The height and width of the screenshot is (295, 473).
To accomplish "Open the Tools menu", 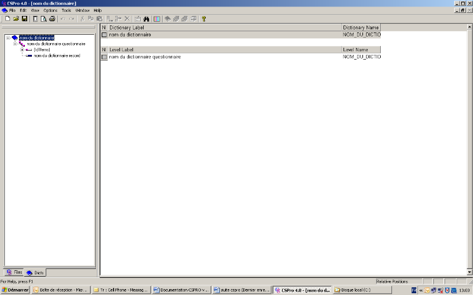I will [x=66, y=10].
